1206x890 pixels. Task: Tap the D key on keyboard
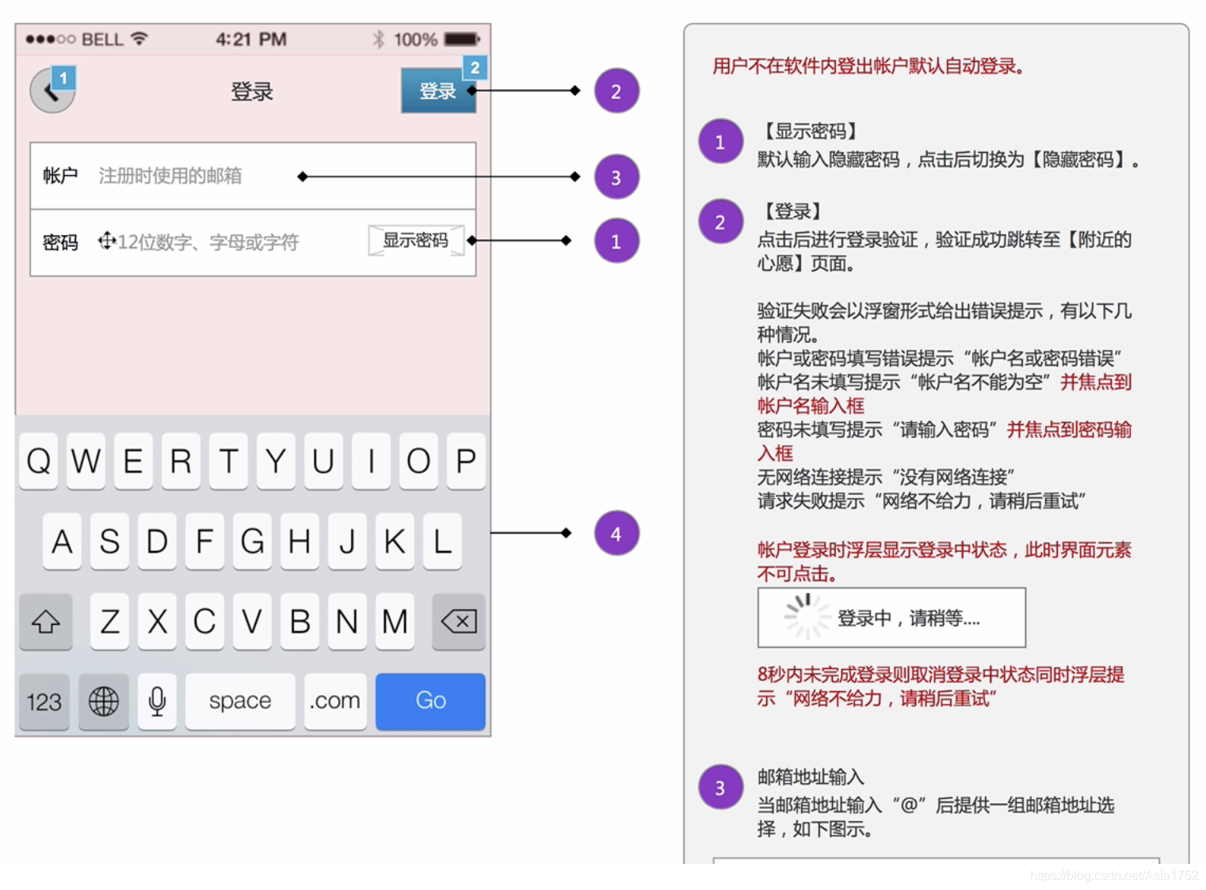click(x=157, y=542)
